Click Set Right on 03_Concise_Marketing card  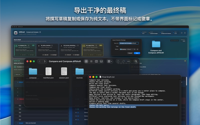(x=76, y=55)
